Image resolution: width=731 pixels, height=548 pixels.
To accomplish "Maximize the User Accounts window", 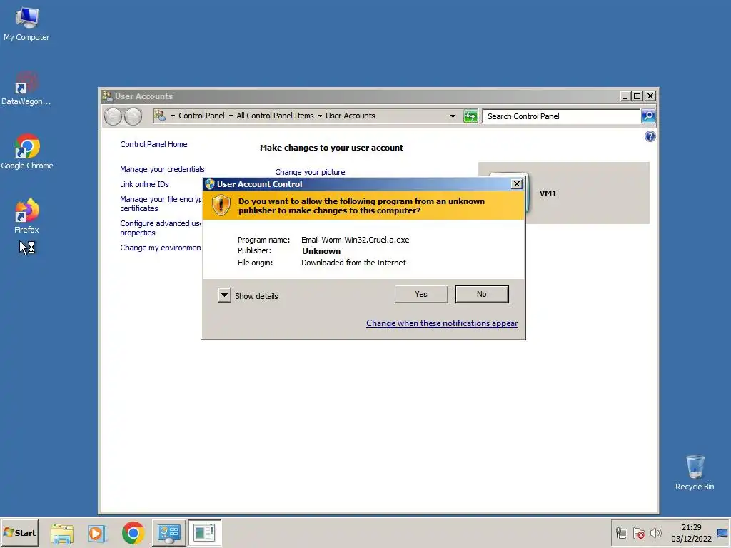I will click(x=637, y=96).
